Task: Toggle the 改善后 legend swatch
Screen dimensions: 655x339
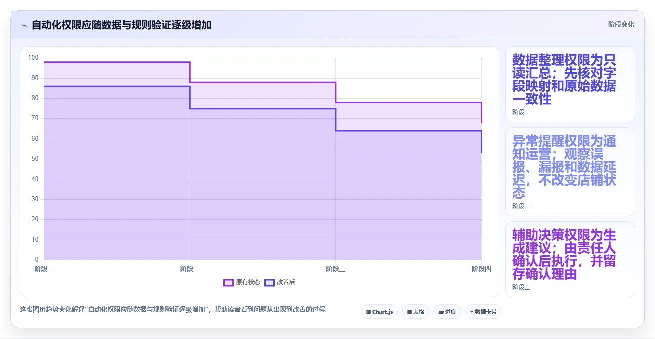Action: click(x=269, y=282)
